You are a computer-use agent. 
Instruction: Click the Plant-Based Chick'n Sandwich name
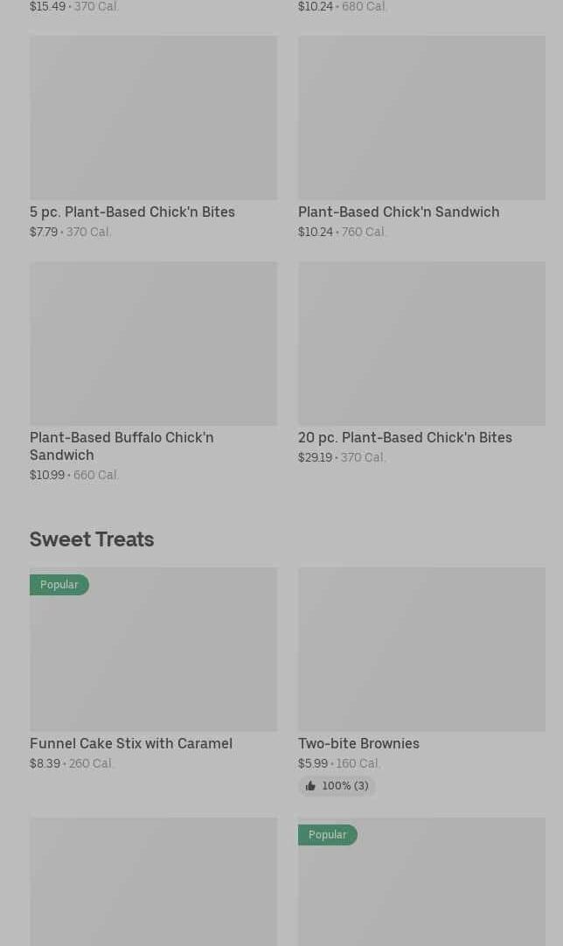399,212
